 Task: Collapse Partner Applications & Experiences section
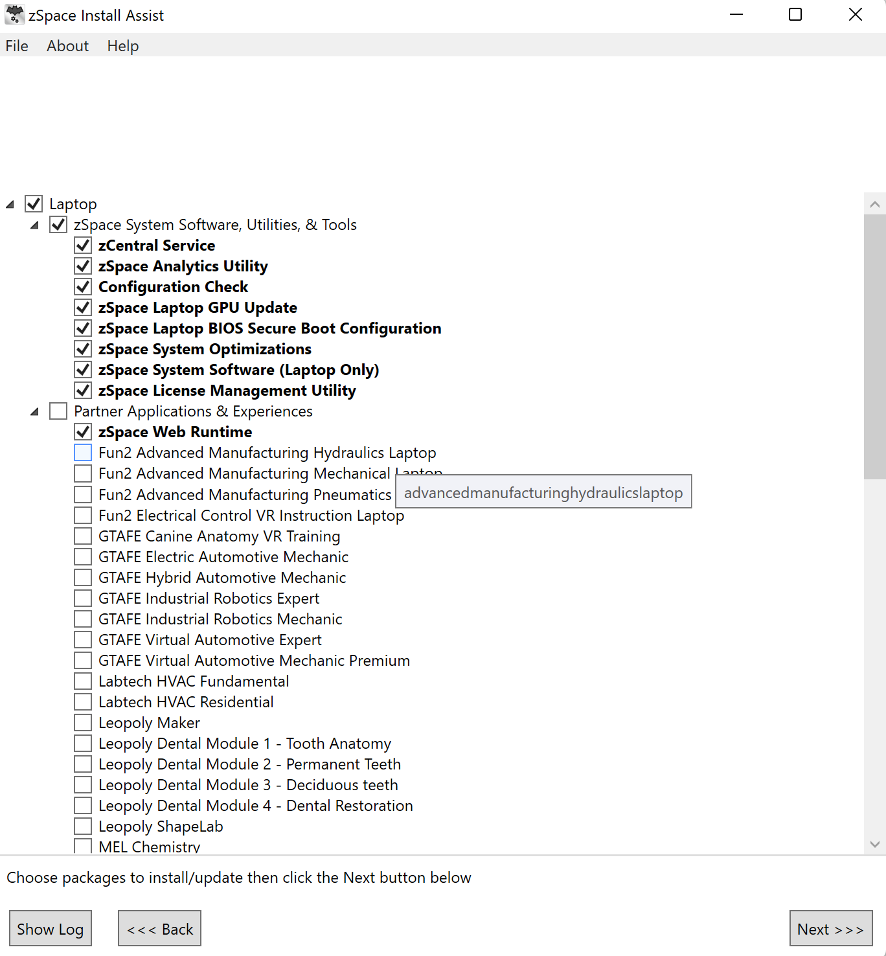click(34, 411)
